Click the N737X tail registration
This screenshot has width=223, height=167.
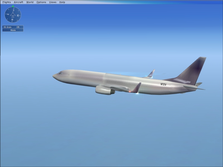tap(163, 85)
